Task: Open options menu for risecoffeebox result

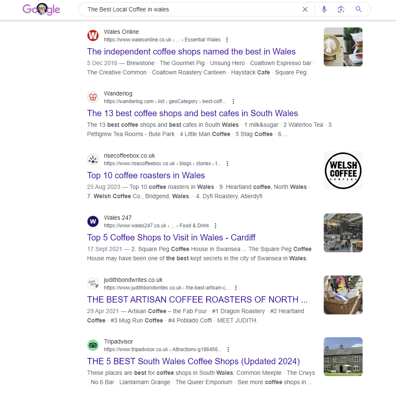Action: click(x=227, y=164)
